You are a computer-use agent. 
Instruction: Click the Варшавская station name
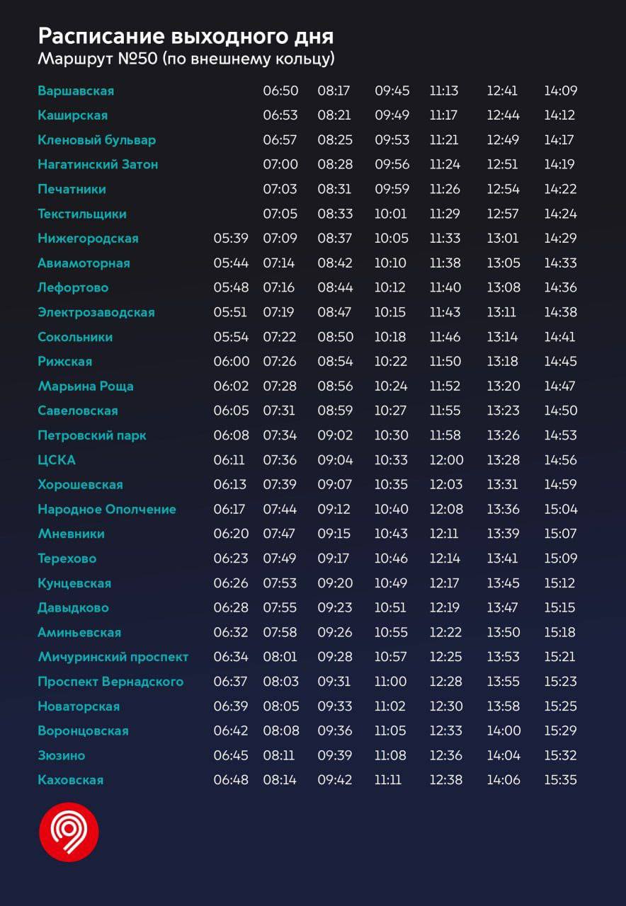point(76,91)
